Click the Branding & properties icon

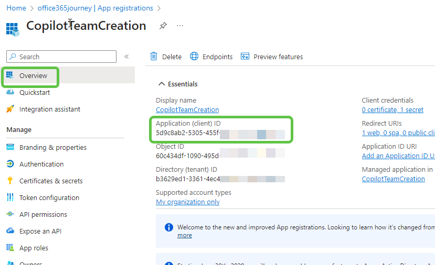pos(10,147)
